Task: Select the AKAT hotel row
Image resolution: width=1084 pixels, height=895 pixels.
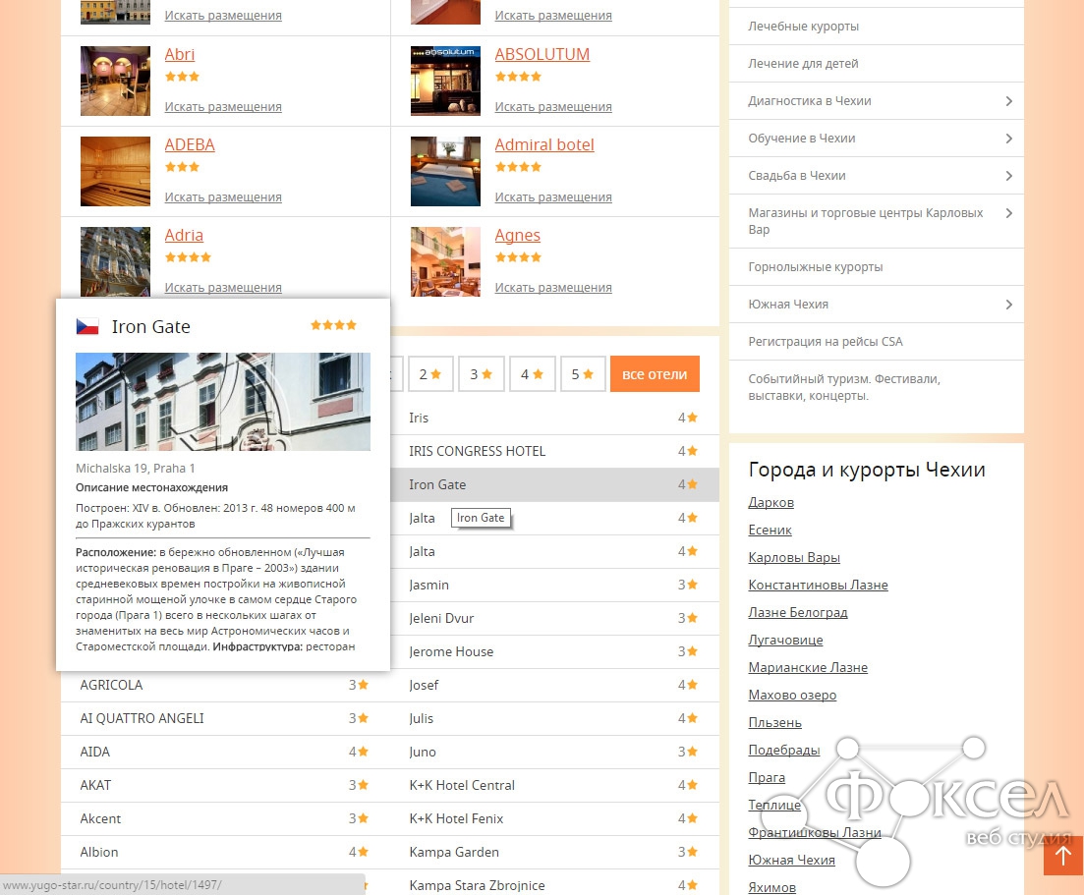Action: click(225, 785)
